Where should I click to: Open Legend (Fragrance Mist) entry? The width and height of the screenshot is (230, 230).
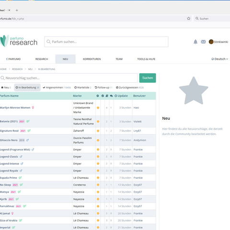[15, 149]
